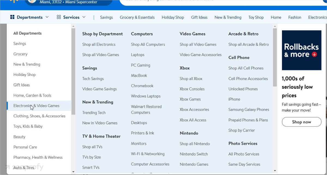
Task: Select Toys, Kids & Baby department
Action: (28, 126)
